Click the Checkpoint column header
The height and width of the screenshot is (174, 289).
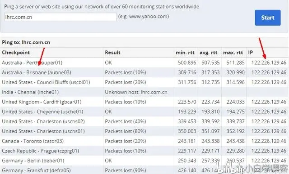coord(16,53)
